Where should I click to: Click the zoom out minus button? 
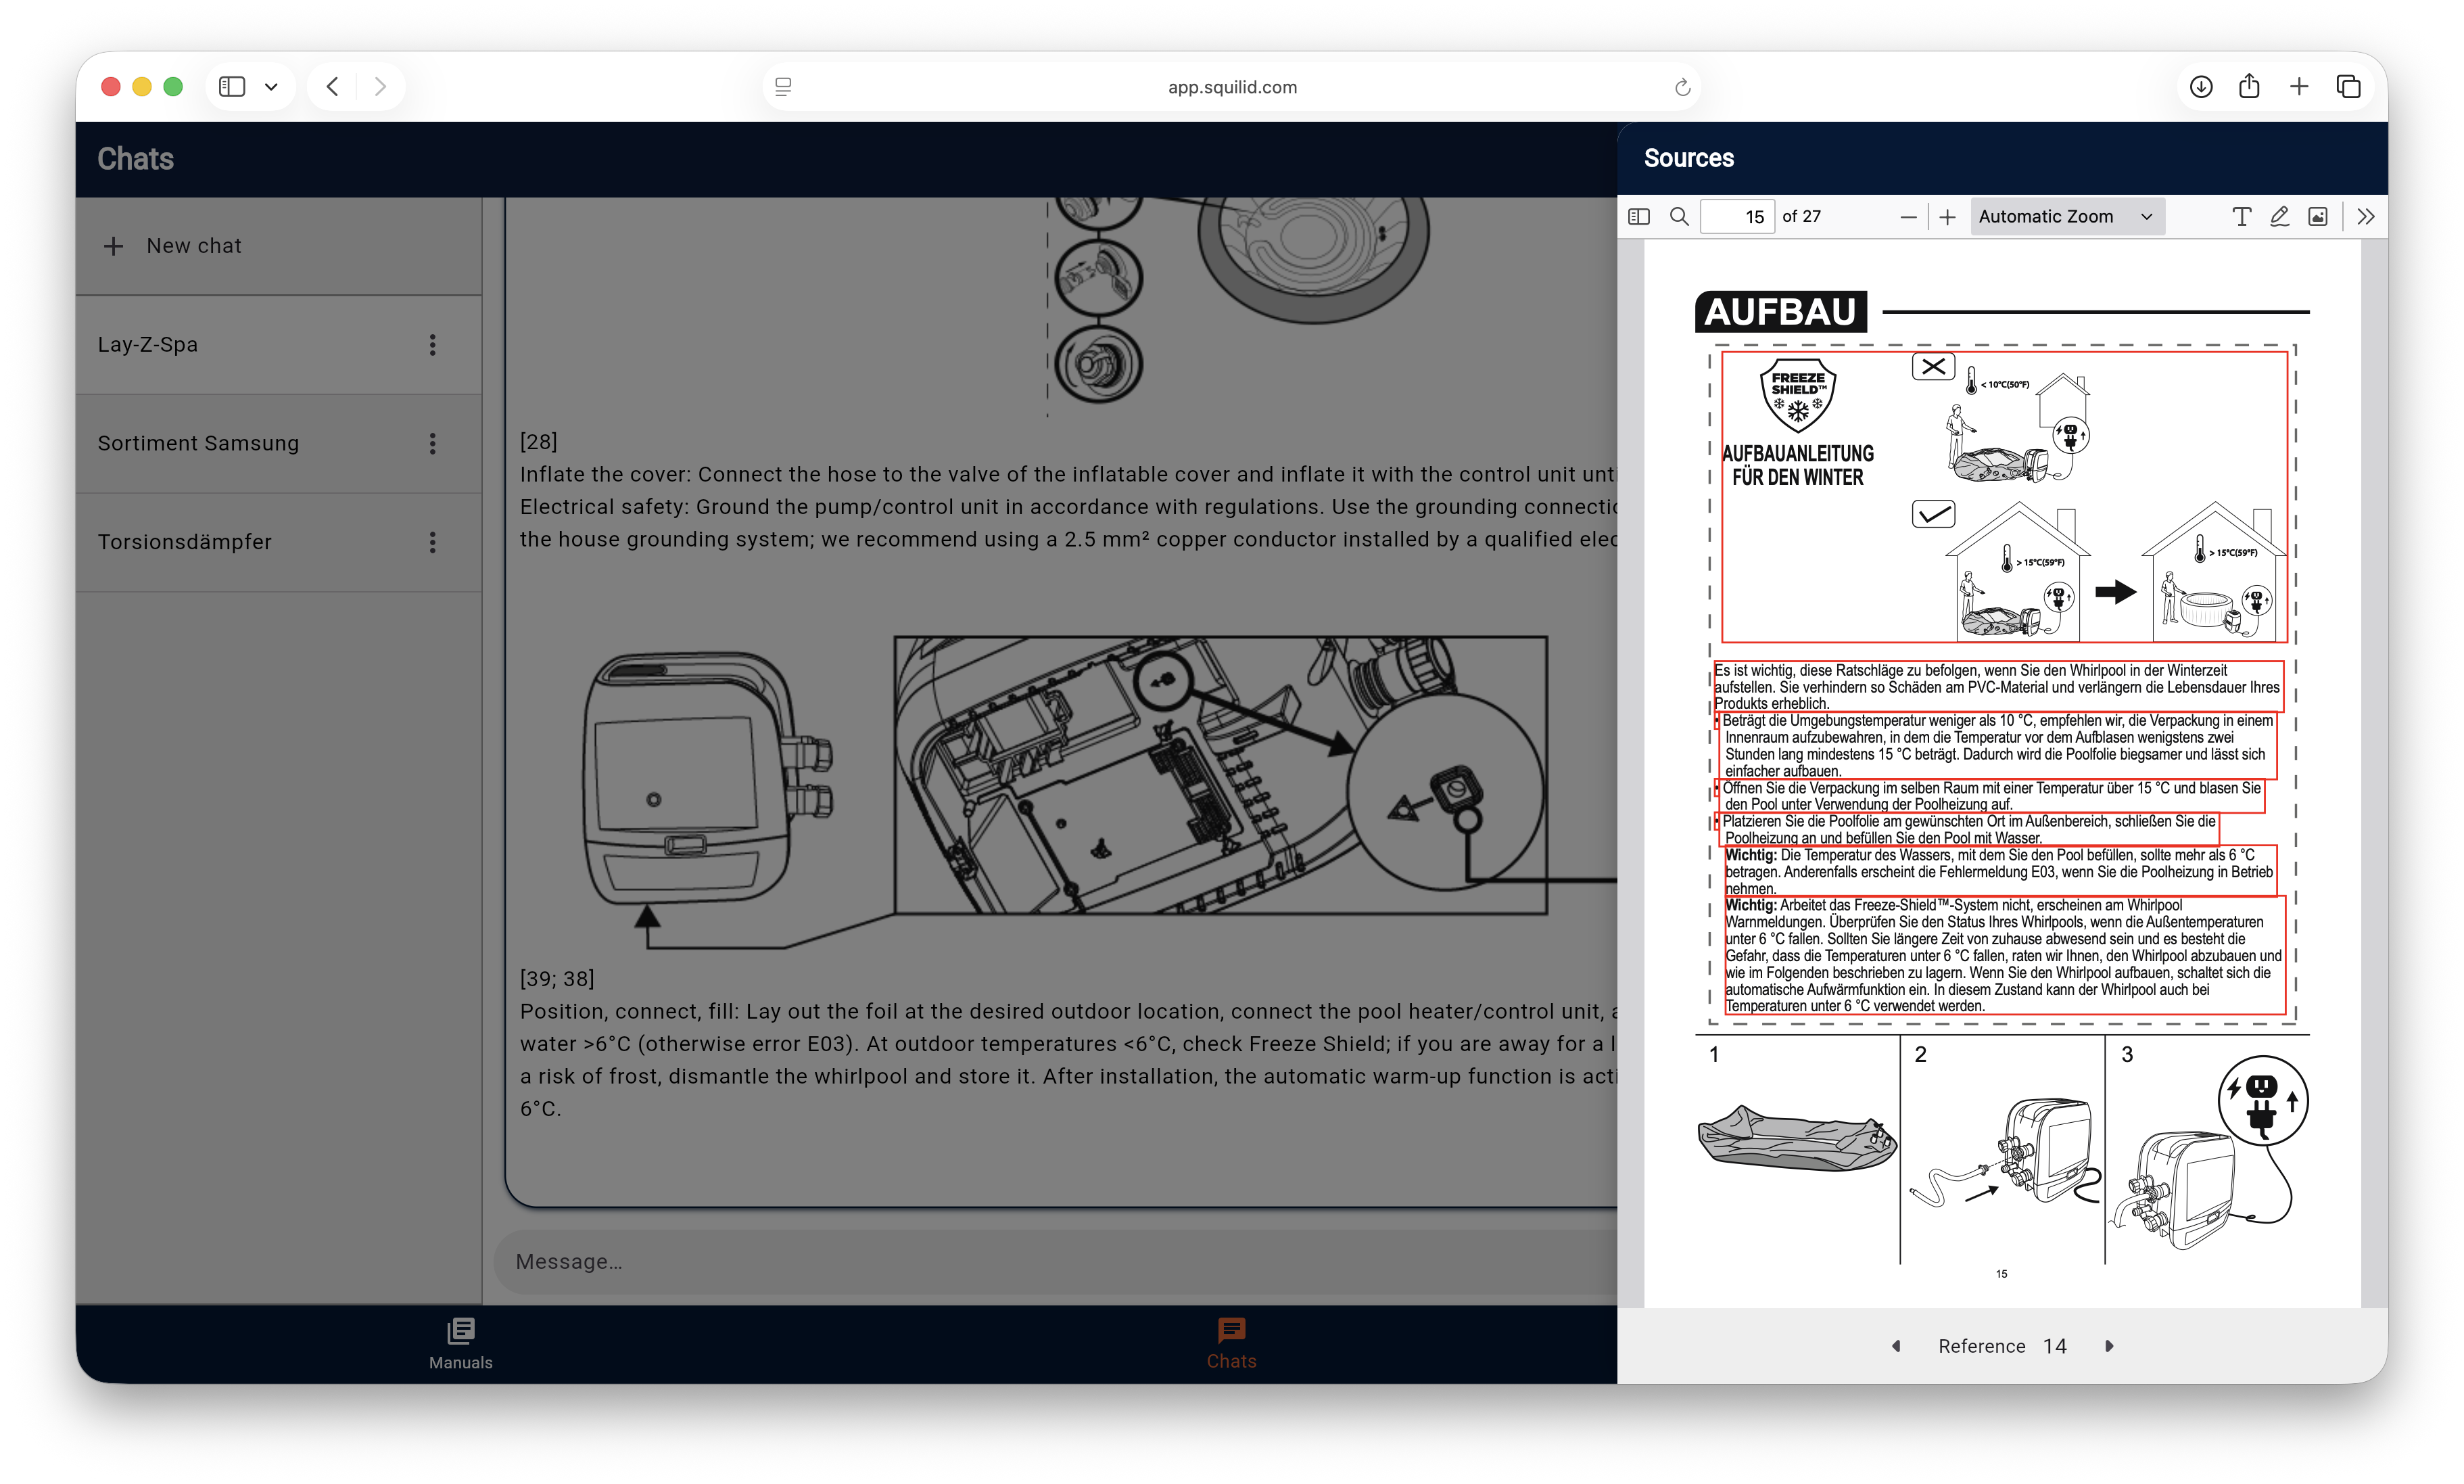[1908, 217]
